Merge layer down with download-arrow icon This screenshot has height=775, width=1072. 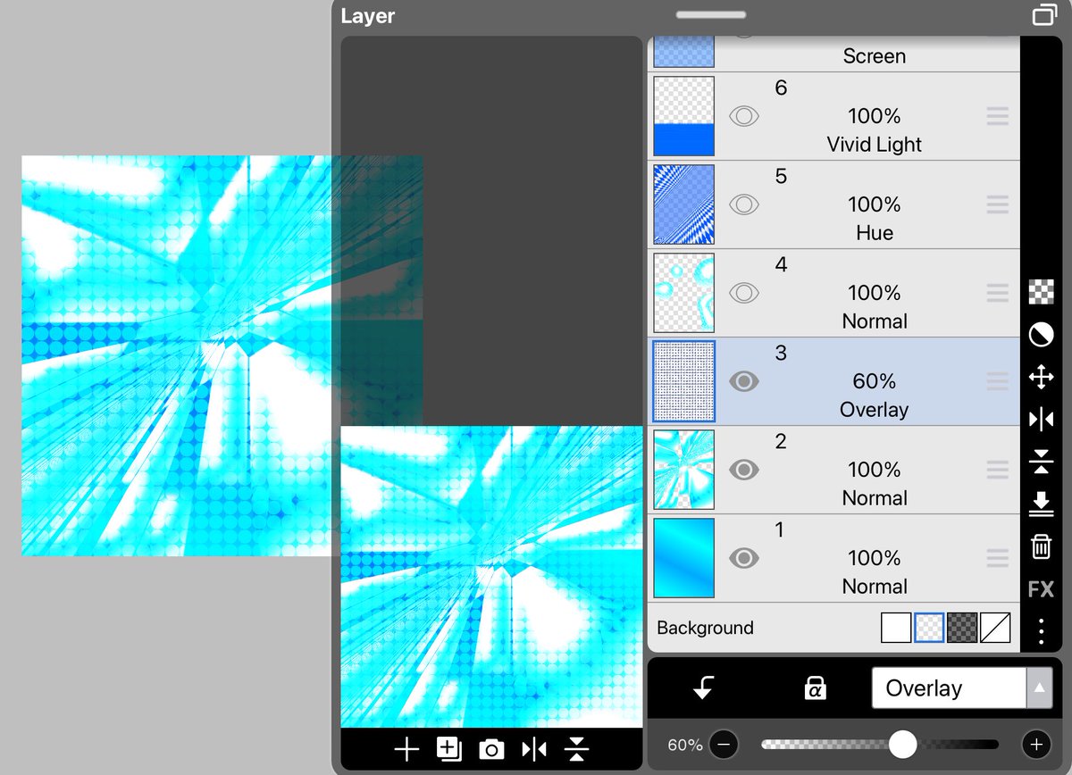(x=1042, y=504)
